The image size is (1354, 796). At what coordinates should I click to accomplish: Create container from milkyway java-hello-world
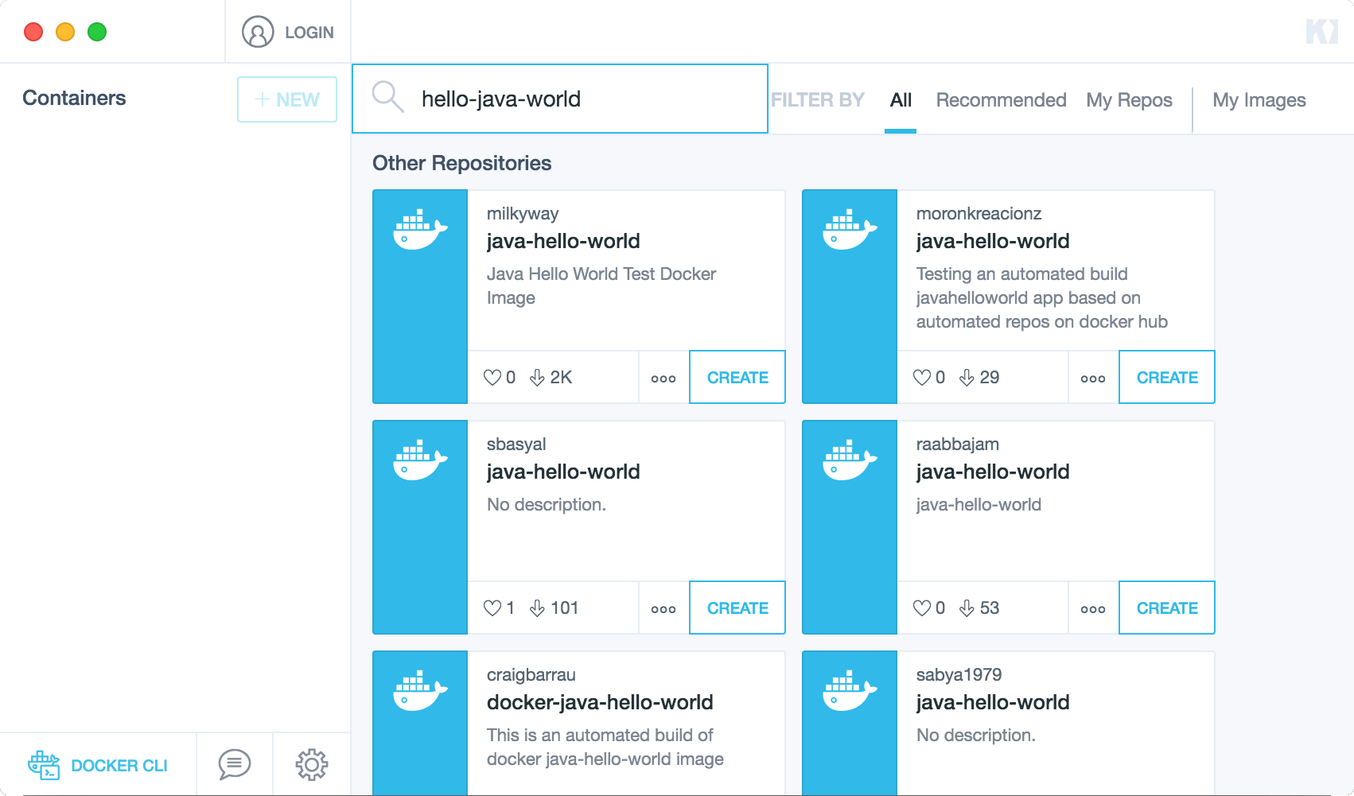point(737,378)
